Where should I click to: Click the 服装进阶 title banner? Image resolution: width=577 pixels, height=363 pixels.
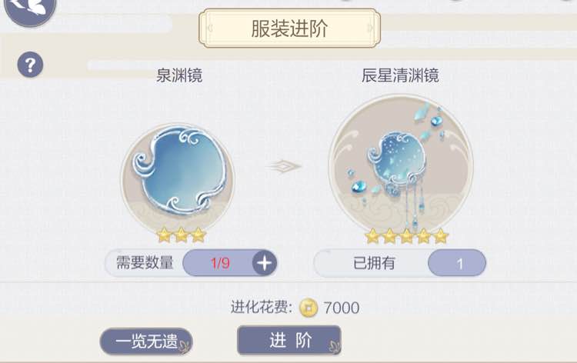click(x=289, y=28)
